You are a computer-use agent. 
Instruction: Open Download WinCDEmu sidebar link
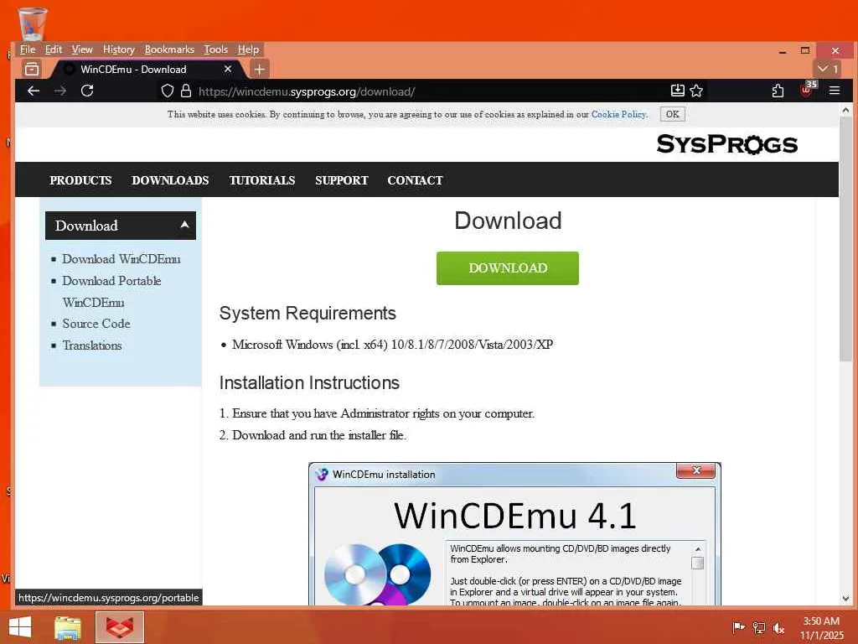121,259
